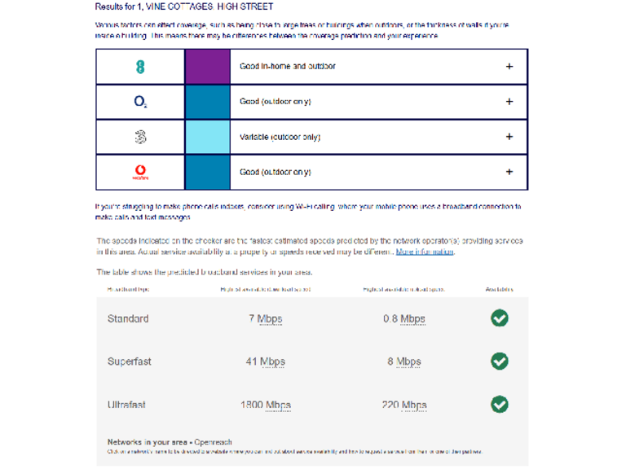Open the More information link
626x469 pixels.
point(424,252)
